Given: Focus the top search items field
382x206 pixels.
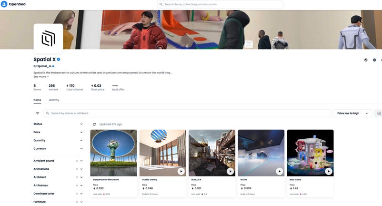Looking at the screenshot, I should pyautogui.click(x=220, y=4).
